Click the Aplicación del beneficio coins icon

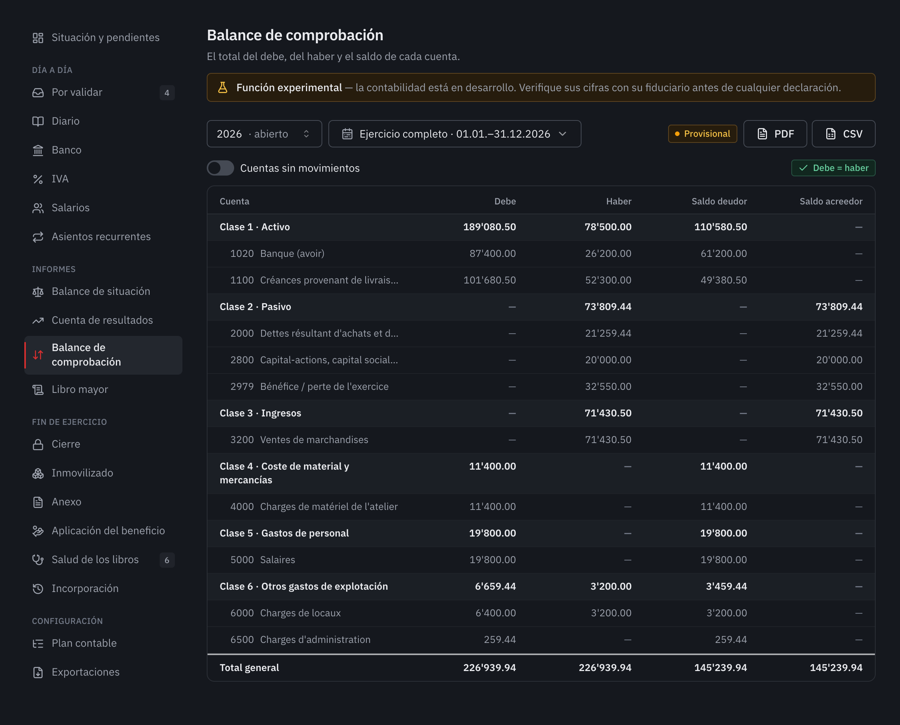(x=38, y=531)
